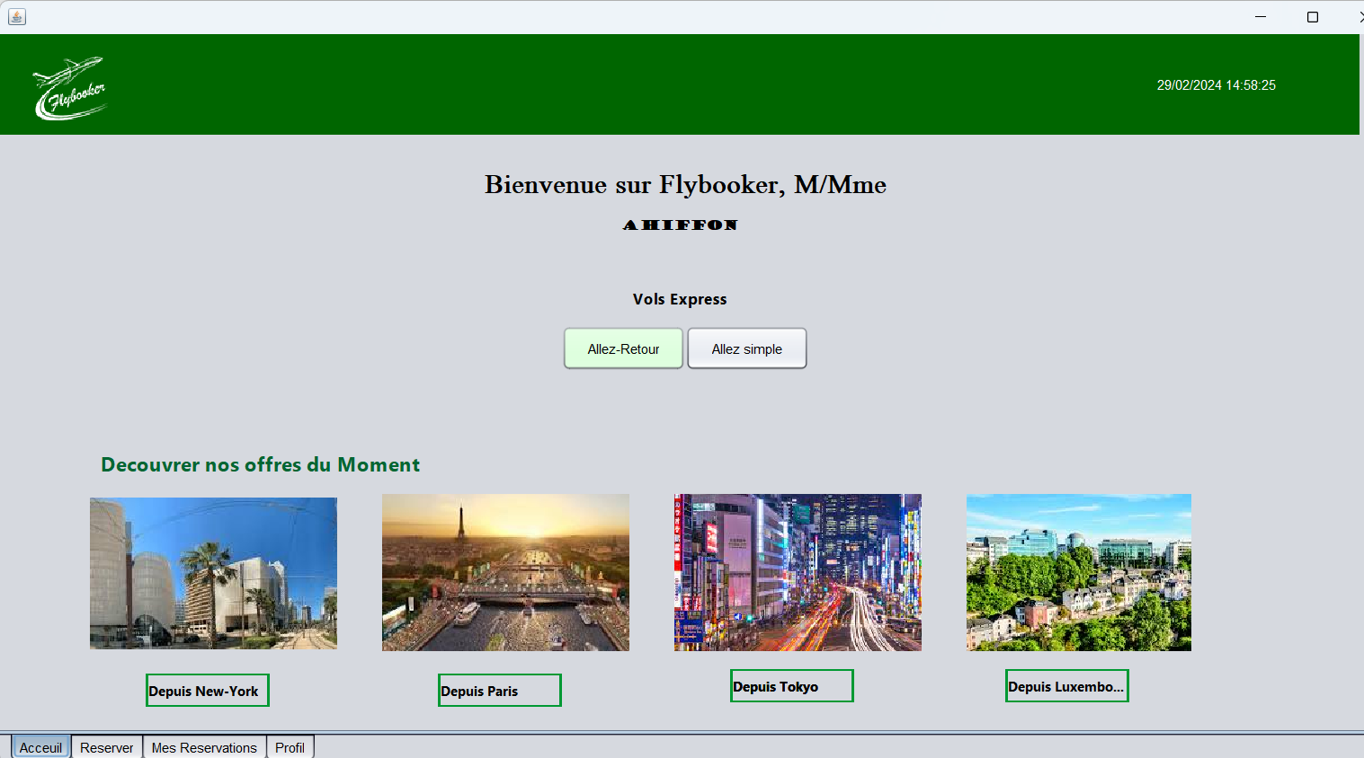Screen dimensions: 1364x758
Task: Select the Allez simple flight option
Action: coord(746,348)
